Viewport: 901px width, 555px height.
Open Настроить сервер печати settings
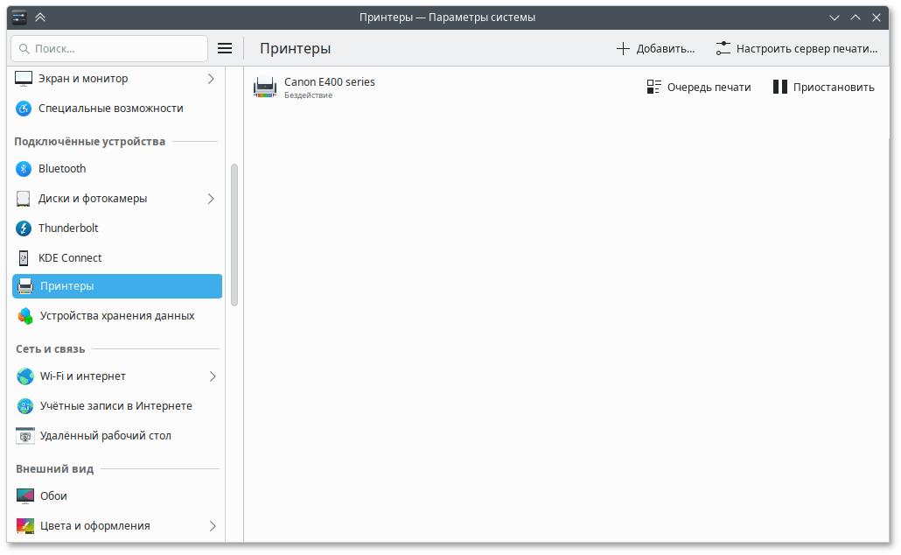click(x=796, y=49)
